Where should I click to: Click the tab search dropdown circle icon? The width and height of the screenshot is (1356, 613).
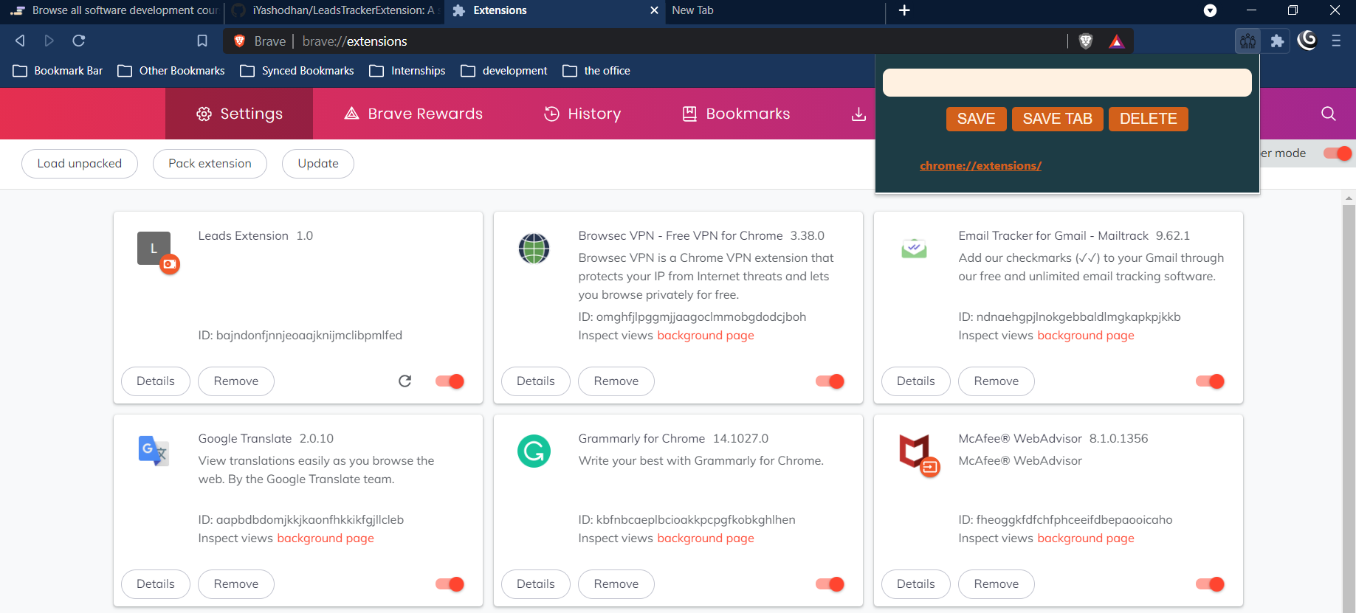(x=1210, y=10)
